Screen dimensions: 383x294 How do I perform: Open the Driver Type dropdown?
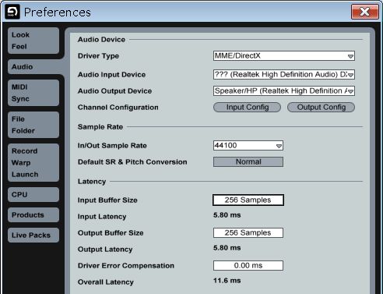284,56
